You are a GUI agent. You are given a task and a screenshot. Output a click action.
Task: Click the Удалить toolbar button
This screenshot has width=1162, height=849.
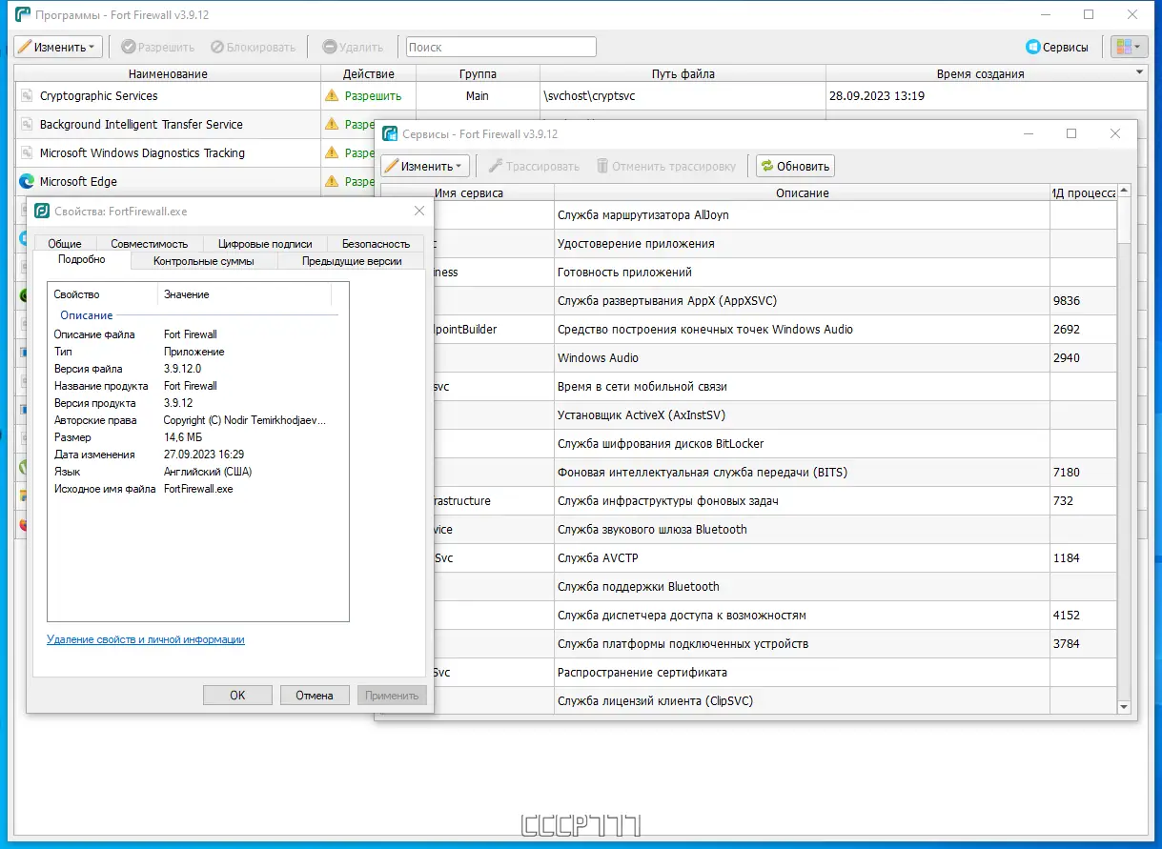(x=354, y=47)
